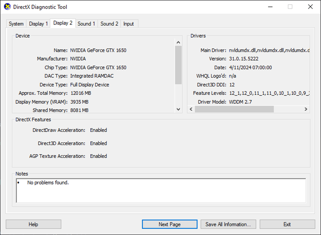This screenshot has height=235, width=321.
Task: Click the Display Memory (VRAM) label
Action: coord(41,102)
